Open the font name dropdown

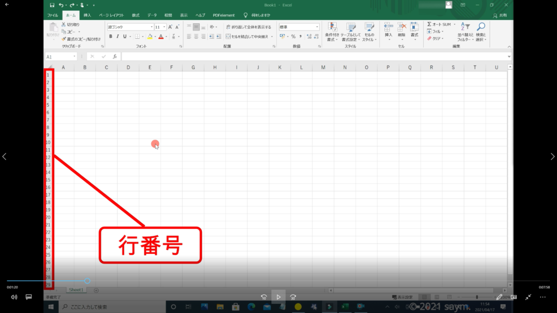pyautogui.click(x=151, y=27)
